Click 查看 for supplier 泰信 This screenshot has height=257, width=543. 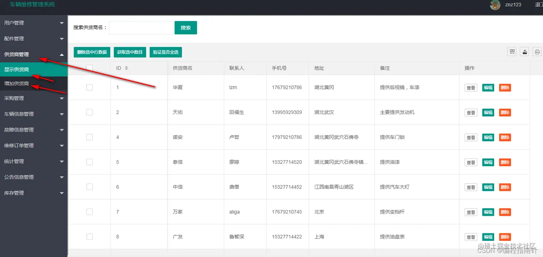click(x=471, y=162)
